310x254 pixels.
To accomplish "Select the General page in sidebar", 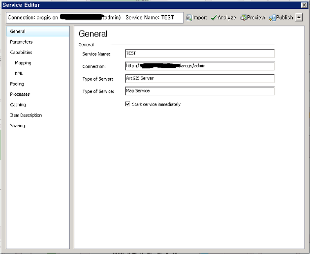I will tap(38, 31).
